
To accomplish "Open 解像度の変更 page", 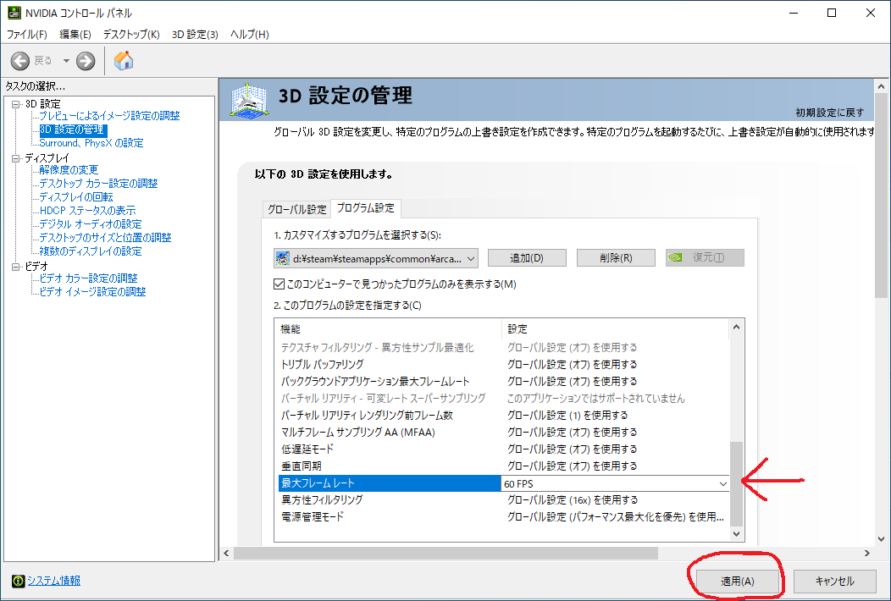I will coord(69,170).
